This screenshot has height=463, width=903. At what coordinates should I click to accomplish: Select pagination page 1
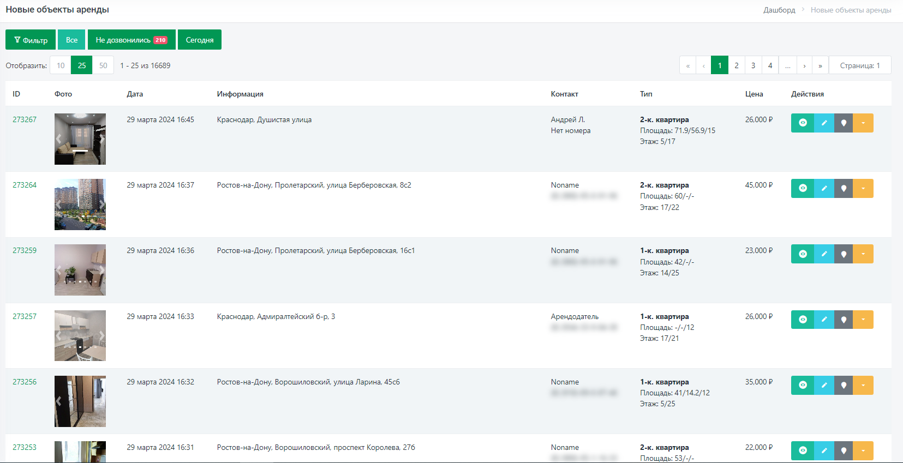coord(720,65)
